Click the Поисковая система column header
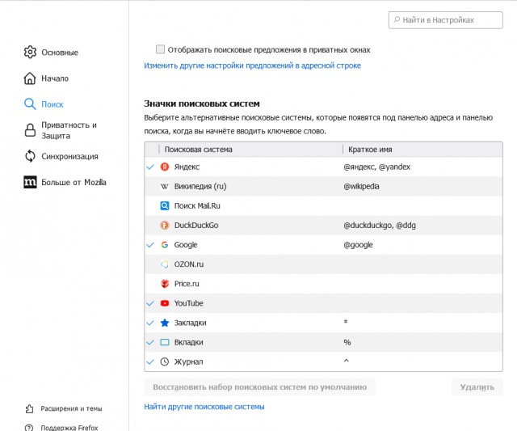Viewport: 517px width, 431px height. click(198, 150)
